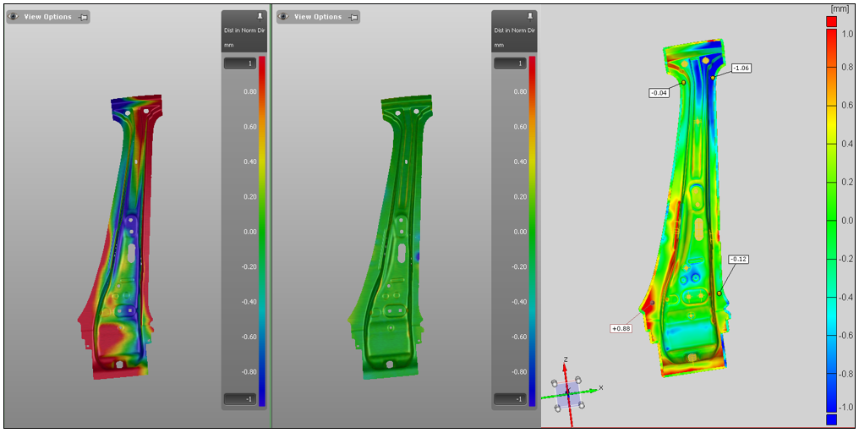The image size is (859, 433).
Task: Select the -0.04 deviation label
Action: click(x=659, y=93)
